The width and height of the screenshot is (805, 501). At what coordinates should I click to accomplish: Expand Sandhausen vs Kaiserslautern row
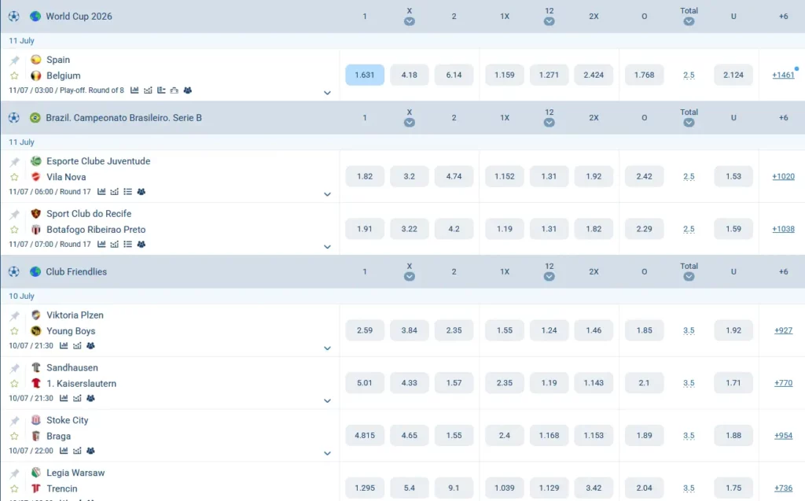[x=327, y=401]
